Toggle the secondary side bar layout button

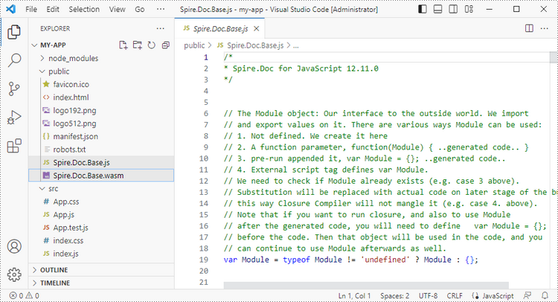pyautogui.click(x=455, y=10)
